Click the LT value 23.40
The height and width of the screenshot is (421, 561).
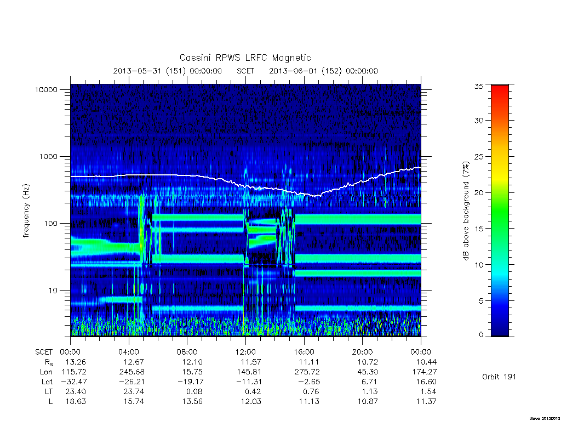click(76, 392)
